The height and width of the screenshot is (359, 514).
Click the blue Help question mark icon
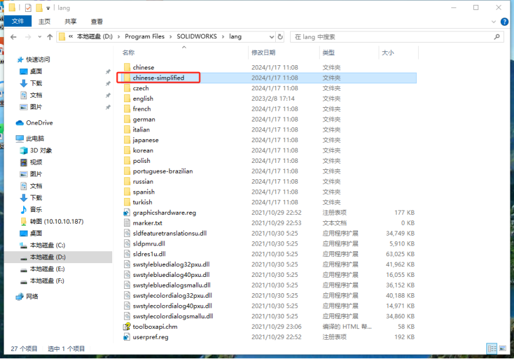click(505, 21)
